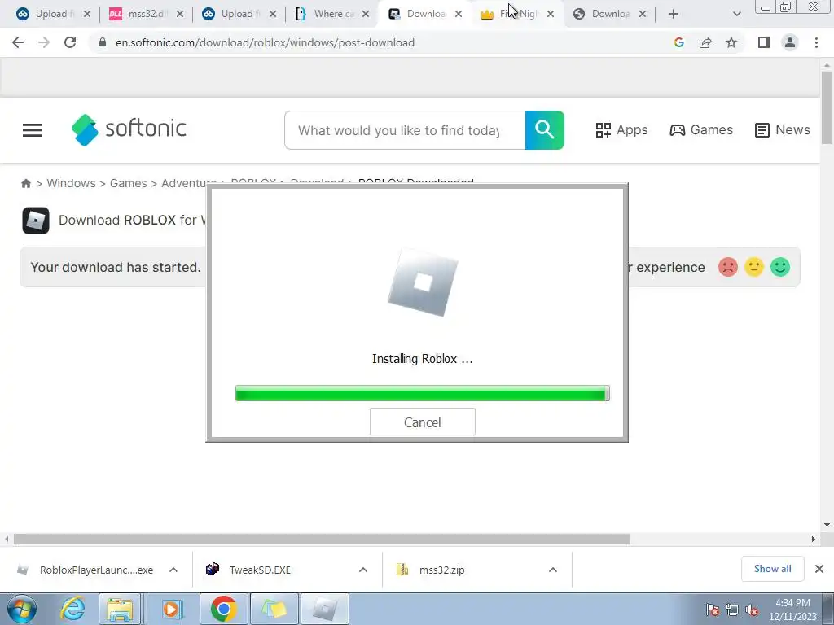Open the tab search dropdown arrow
The width and height of the screenshot is (834, 625).
[736, 15]
